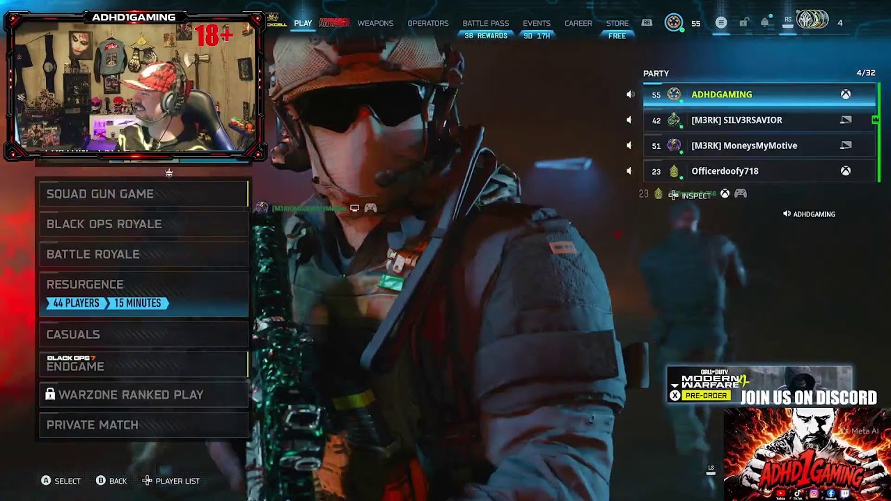891x501 pixels.
Task: Toggle ADHDGAMING voice speaker icon
Action: pyautogui.click(x=630, y=95)
